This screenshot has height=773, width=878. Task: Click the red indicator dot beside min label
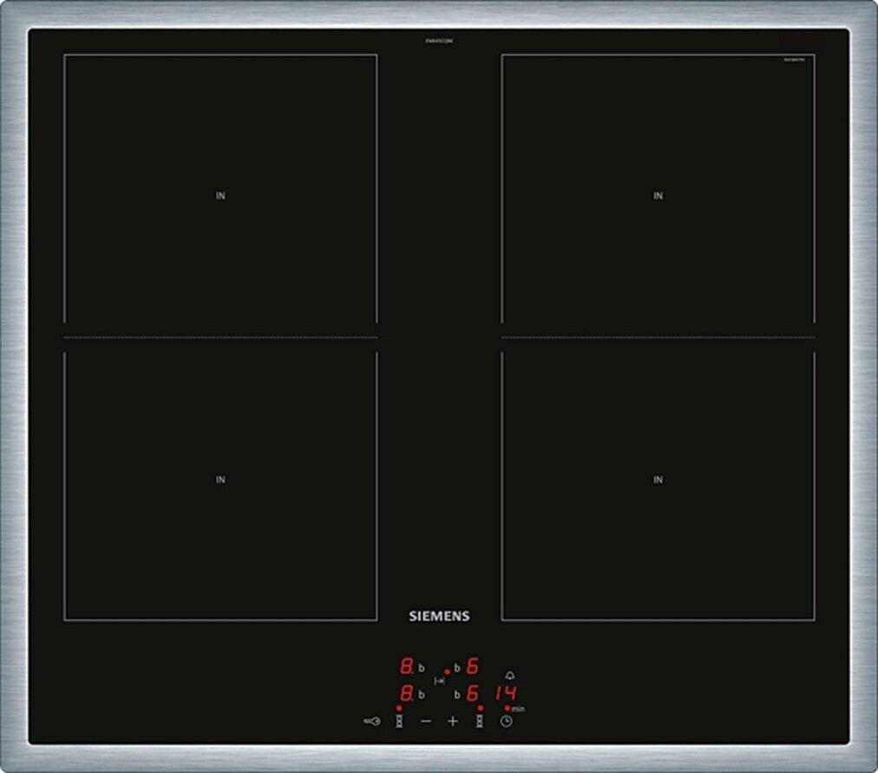[x=508, y=708]
